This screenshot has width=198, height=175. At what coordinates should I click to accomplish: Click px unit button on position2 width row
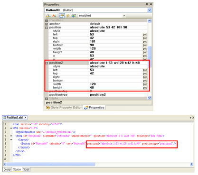pyautogui.click(x=145, y=84)
